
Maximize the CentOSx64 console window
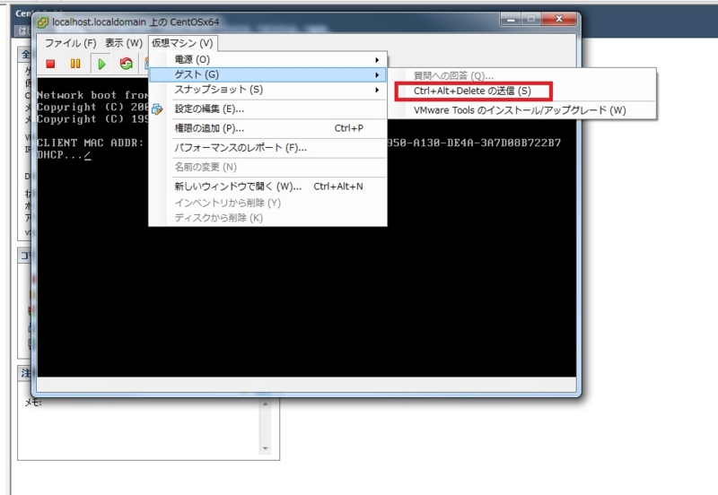tap(531, 19)
